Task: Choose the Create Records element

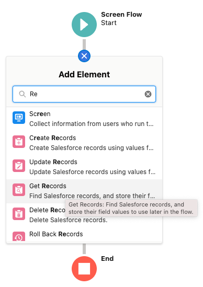Action: pos(84,143)
